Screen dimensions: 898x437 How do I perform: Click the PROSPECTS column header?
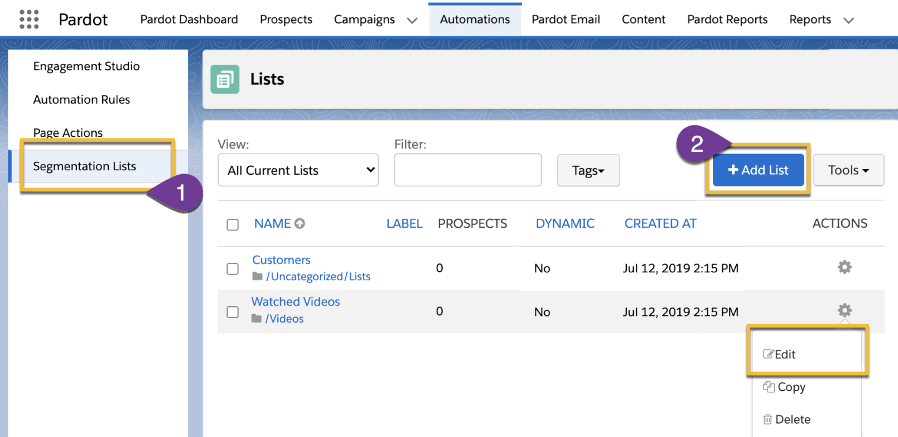[472, 224]
